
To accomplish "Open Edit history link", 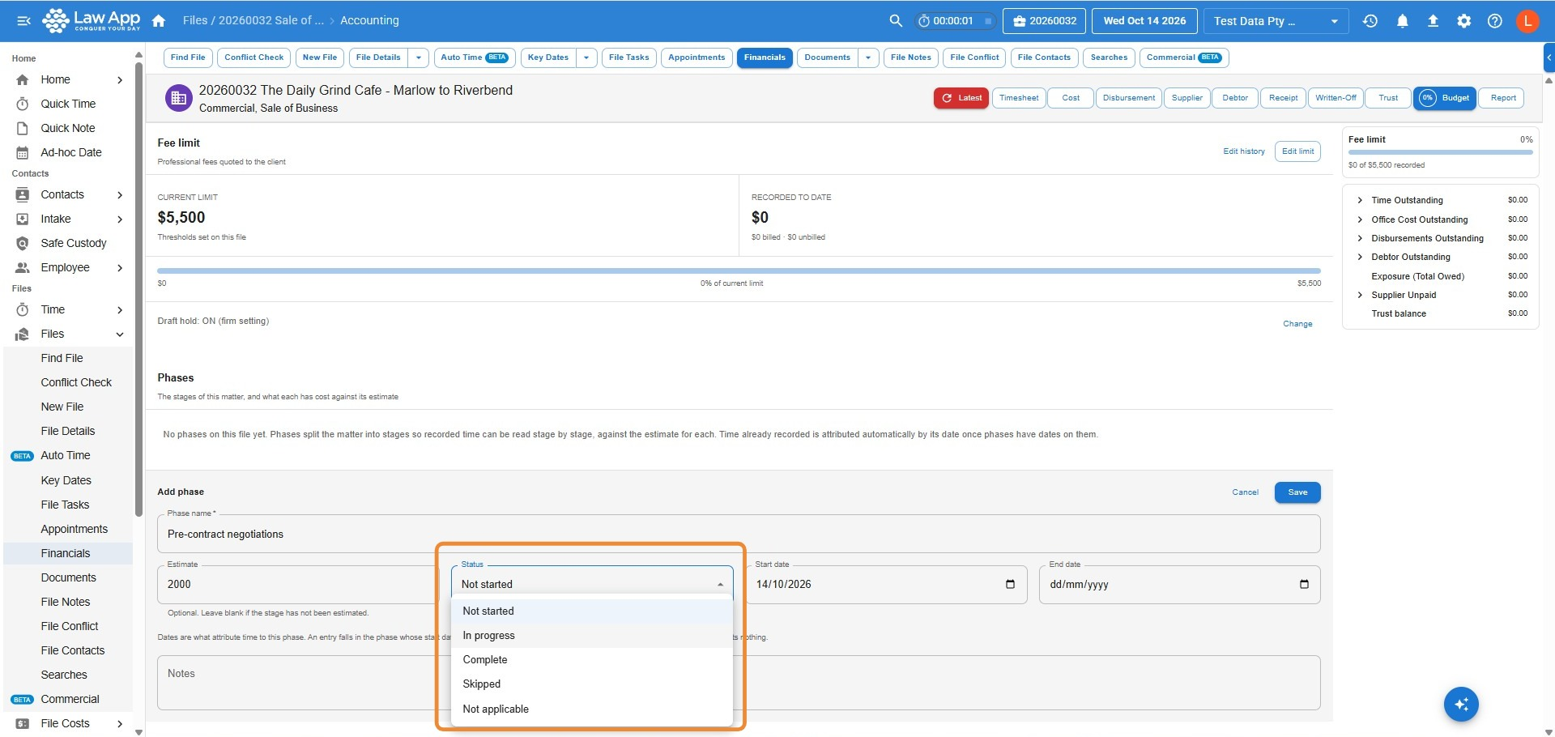I will point(1243,151).
